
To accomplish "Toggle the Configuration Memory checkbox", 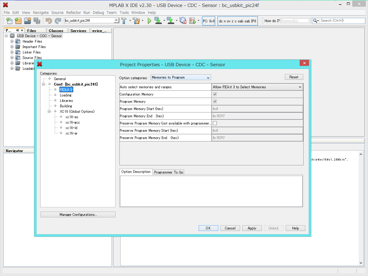I will (215, 94).
